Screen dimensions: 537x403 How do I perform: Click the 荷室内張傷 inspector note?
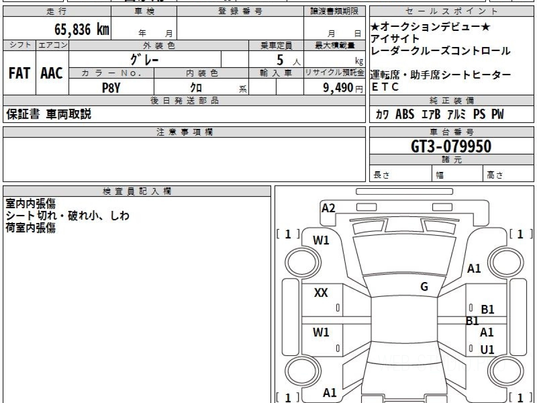tap(30, 228)
